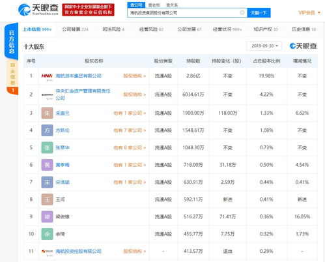This screenshot has height=262, width=325.
Task: Open the 宋 avatar icon in row 7
Action: click(47, 182)
